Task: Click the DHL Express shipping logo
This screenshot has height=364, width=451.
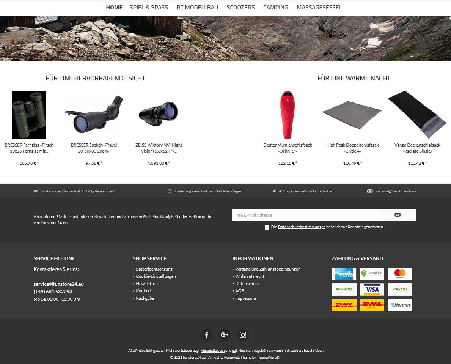Action: tap(372, 305)
